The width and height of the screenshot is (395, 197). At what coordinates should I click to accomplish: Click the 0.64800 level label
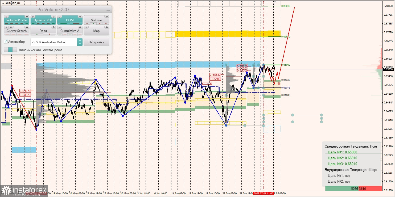[x=286, y=95]
